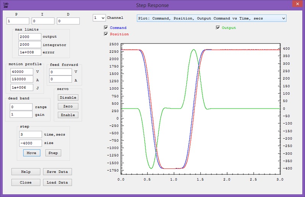Screen dimensions: 305x197
Task: Focus the step time secs field
Action: click(x=30, y=135)
